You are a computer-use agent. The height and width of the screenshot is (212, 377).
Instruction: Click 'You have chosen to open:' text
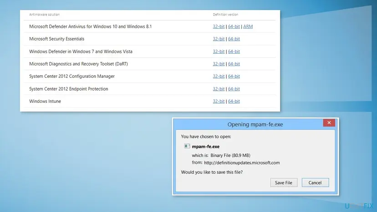click(206, 136)
